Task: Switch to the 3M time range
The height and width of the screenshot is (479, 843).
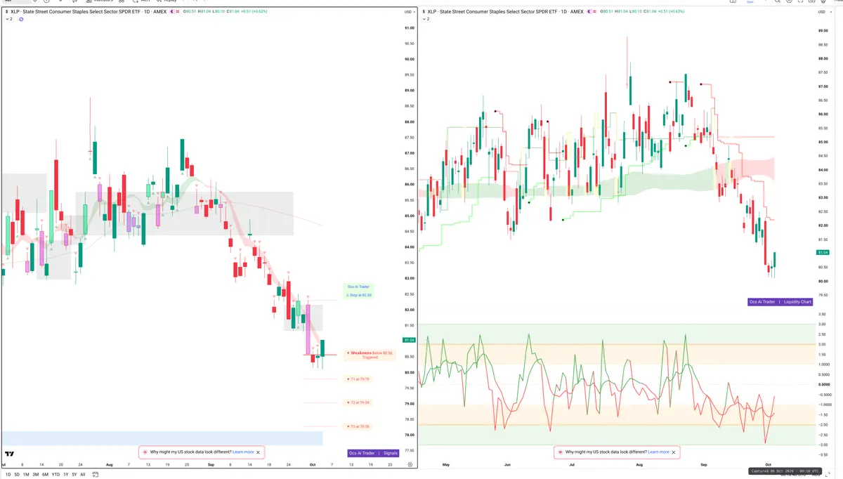Action: point(36,475)
